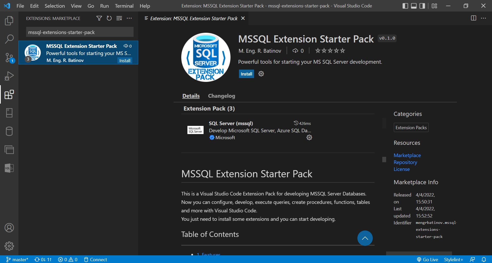Open notifications bell in status bar
Screen dimensions: 492x263
(484, 259)
